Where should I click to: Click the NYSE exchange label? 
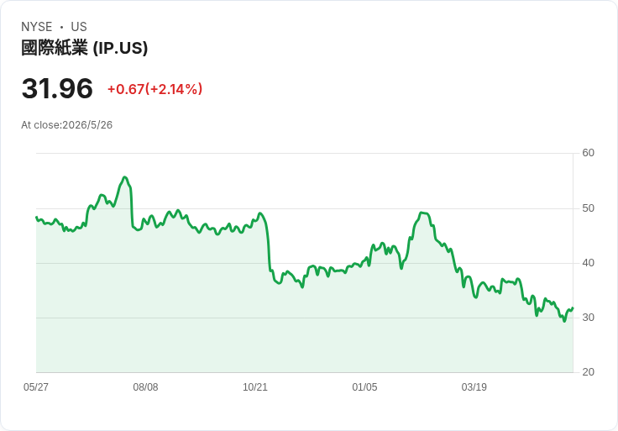pos(37,27)
